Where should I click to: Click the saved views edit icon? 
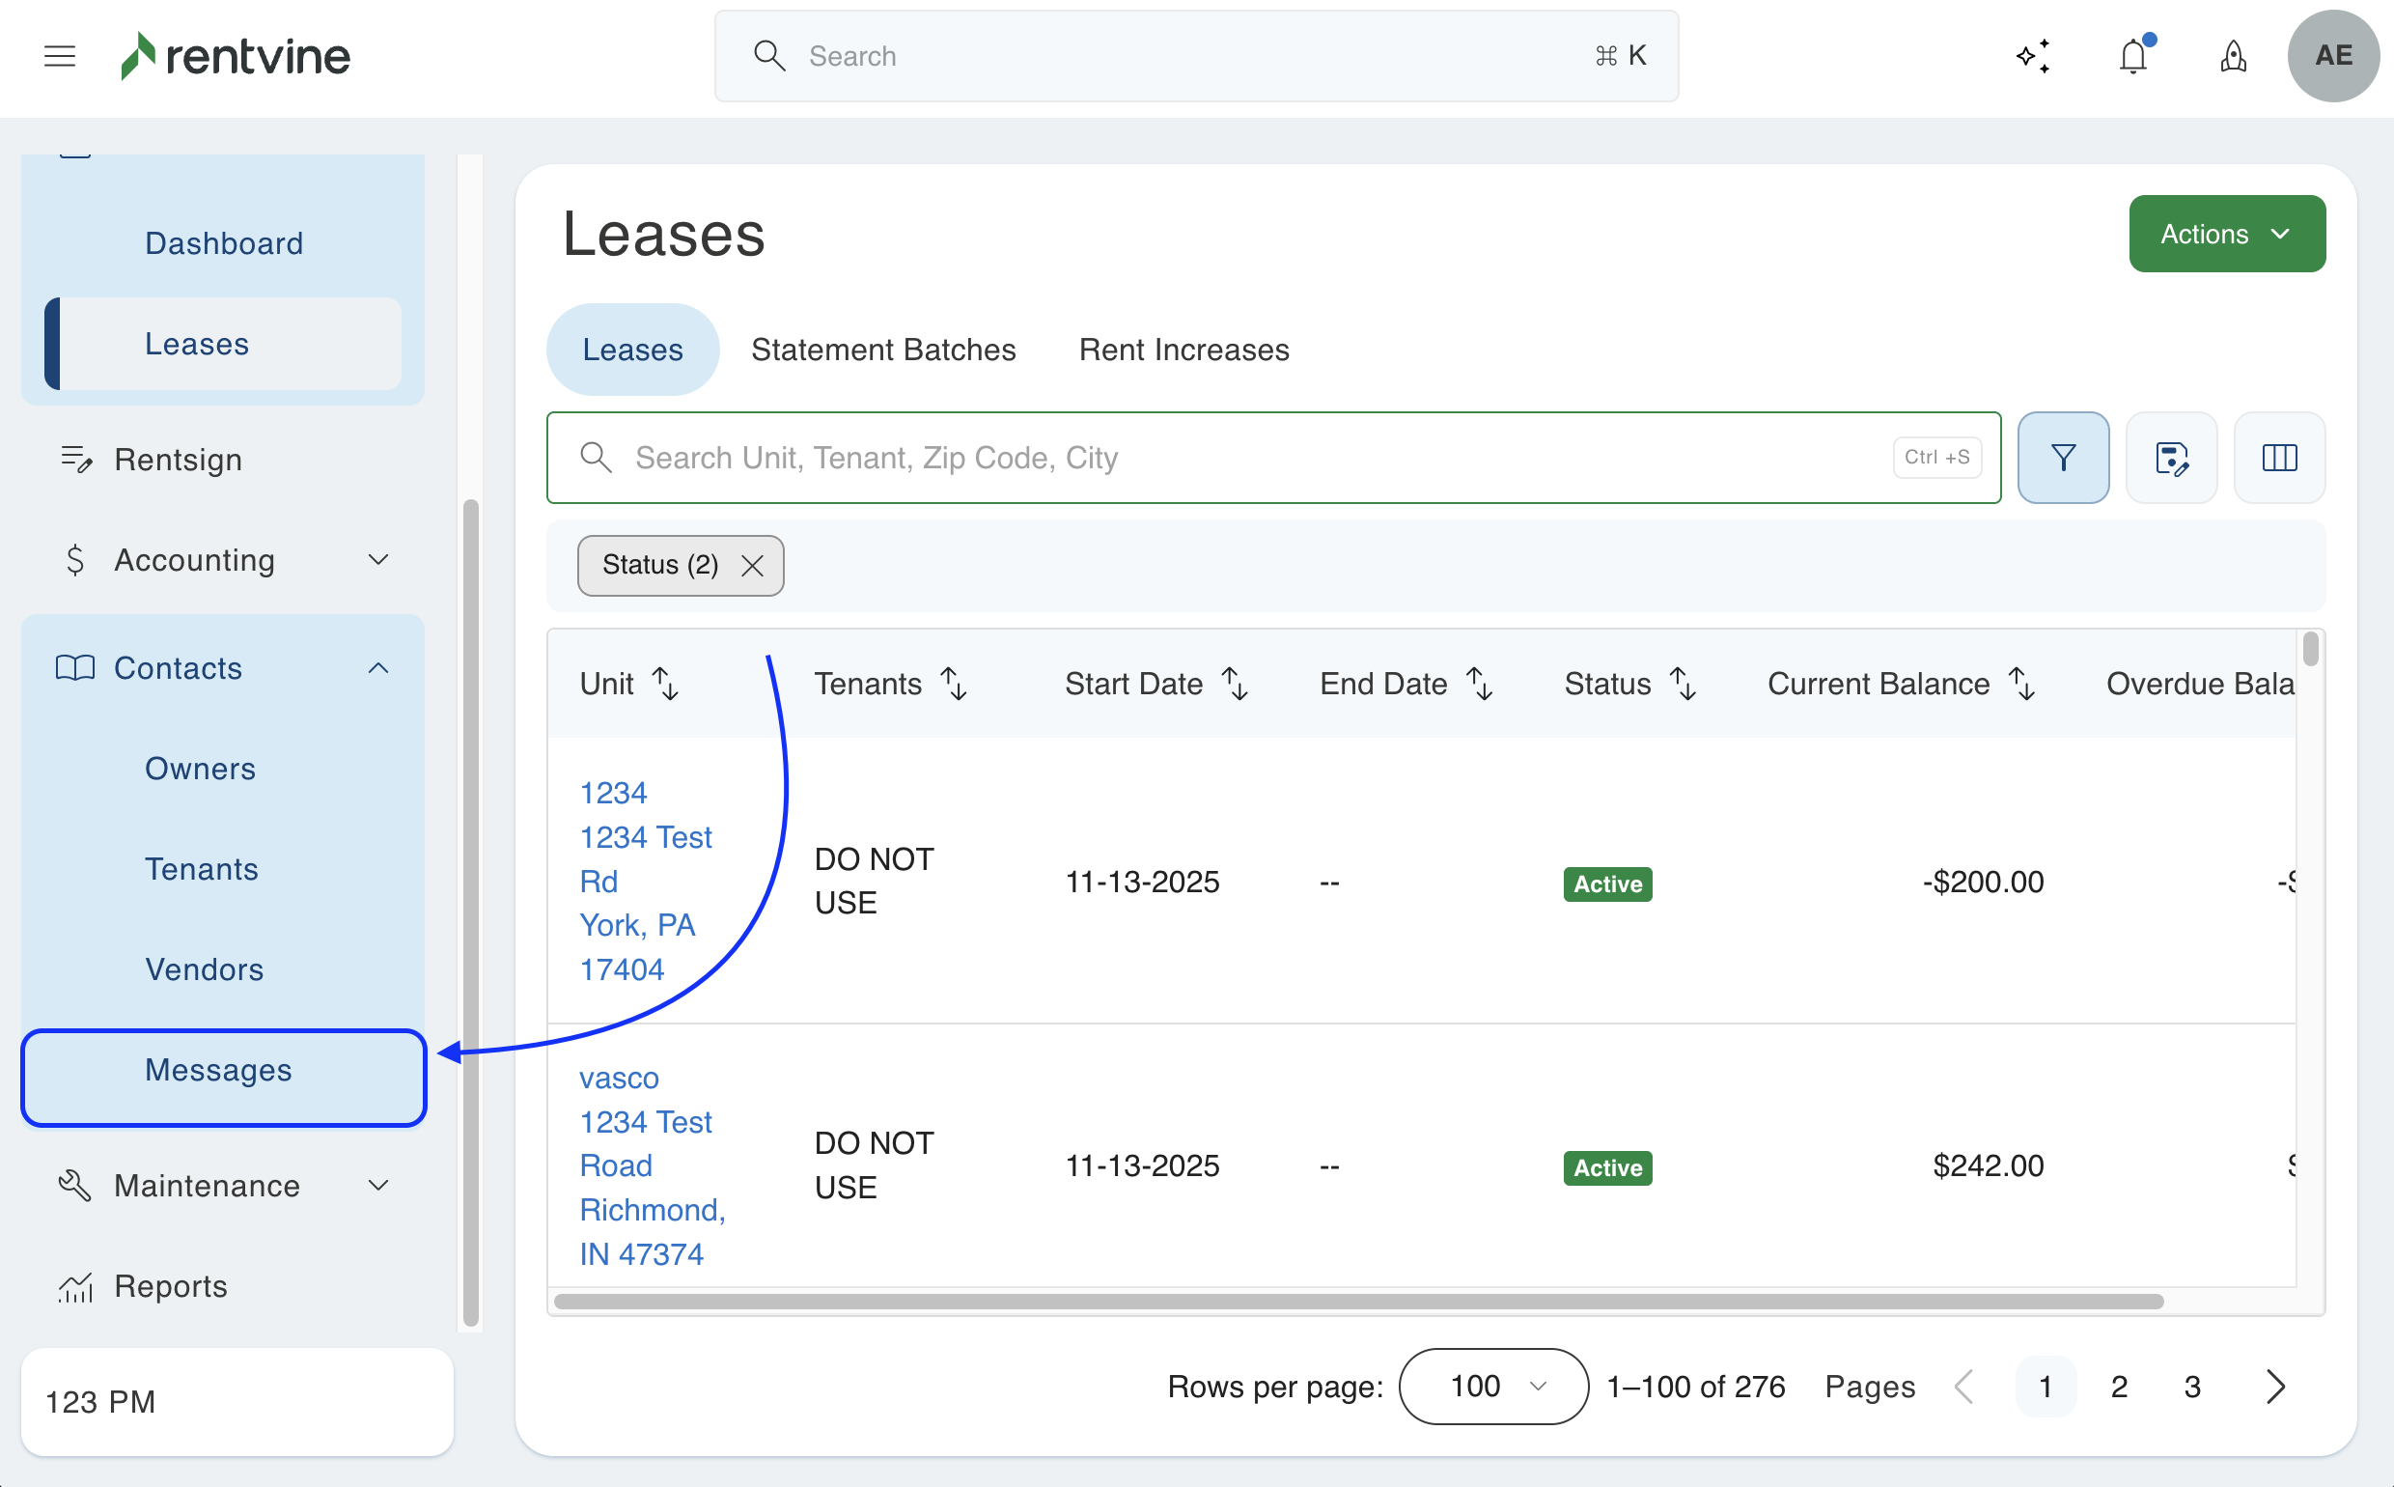(2171, 458)
